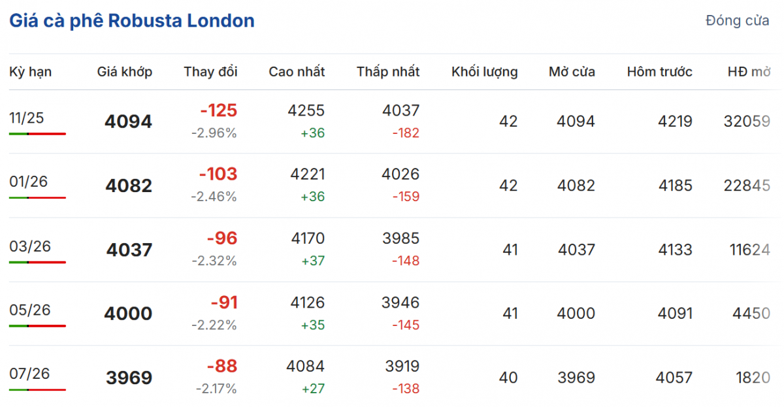This screenshot has height=407, width=784.
Task: Select the 03/26 contract term
Action: [x=29, y=246]
